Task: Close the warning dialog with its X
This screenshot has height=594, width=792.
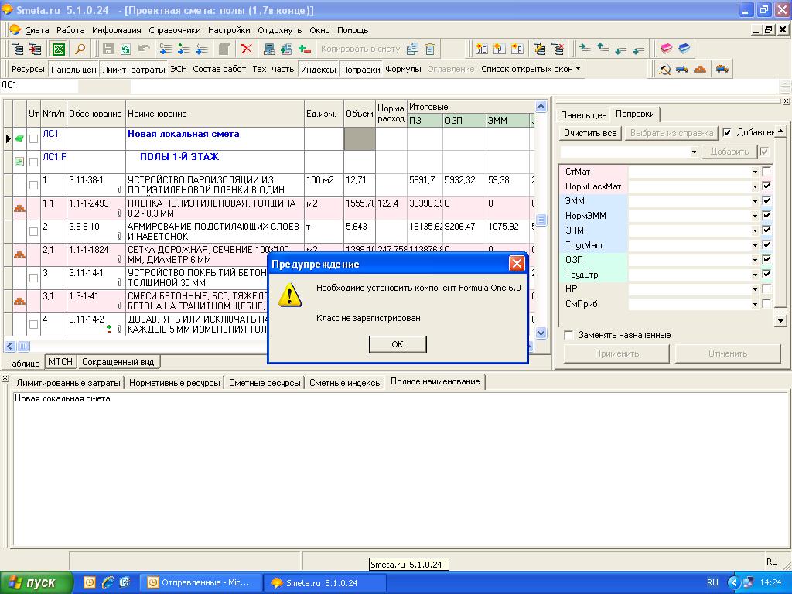Action: [x=516, y=263]
